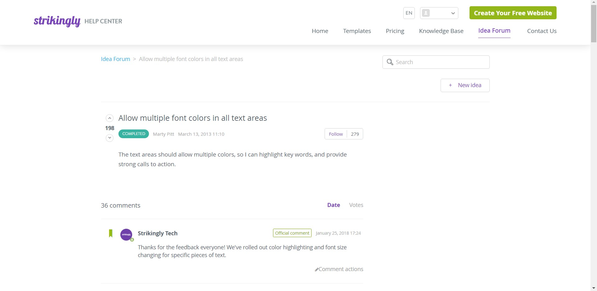Expand Comment actions menu
Viewport: 597px width, 291px height.
[339, 269]
